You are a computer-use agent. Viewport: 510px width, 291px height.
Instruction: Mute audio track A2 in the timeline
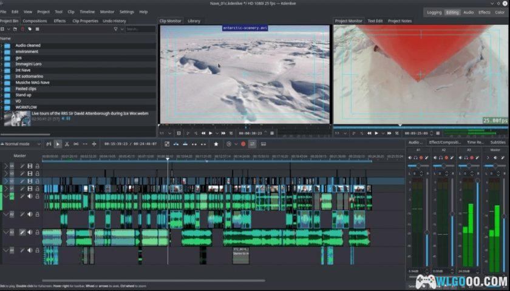coord(30,214)
